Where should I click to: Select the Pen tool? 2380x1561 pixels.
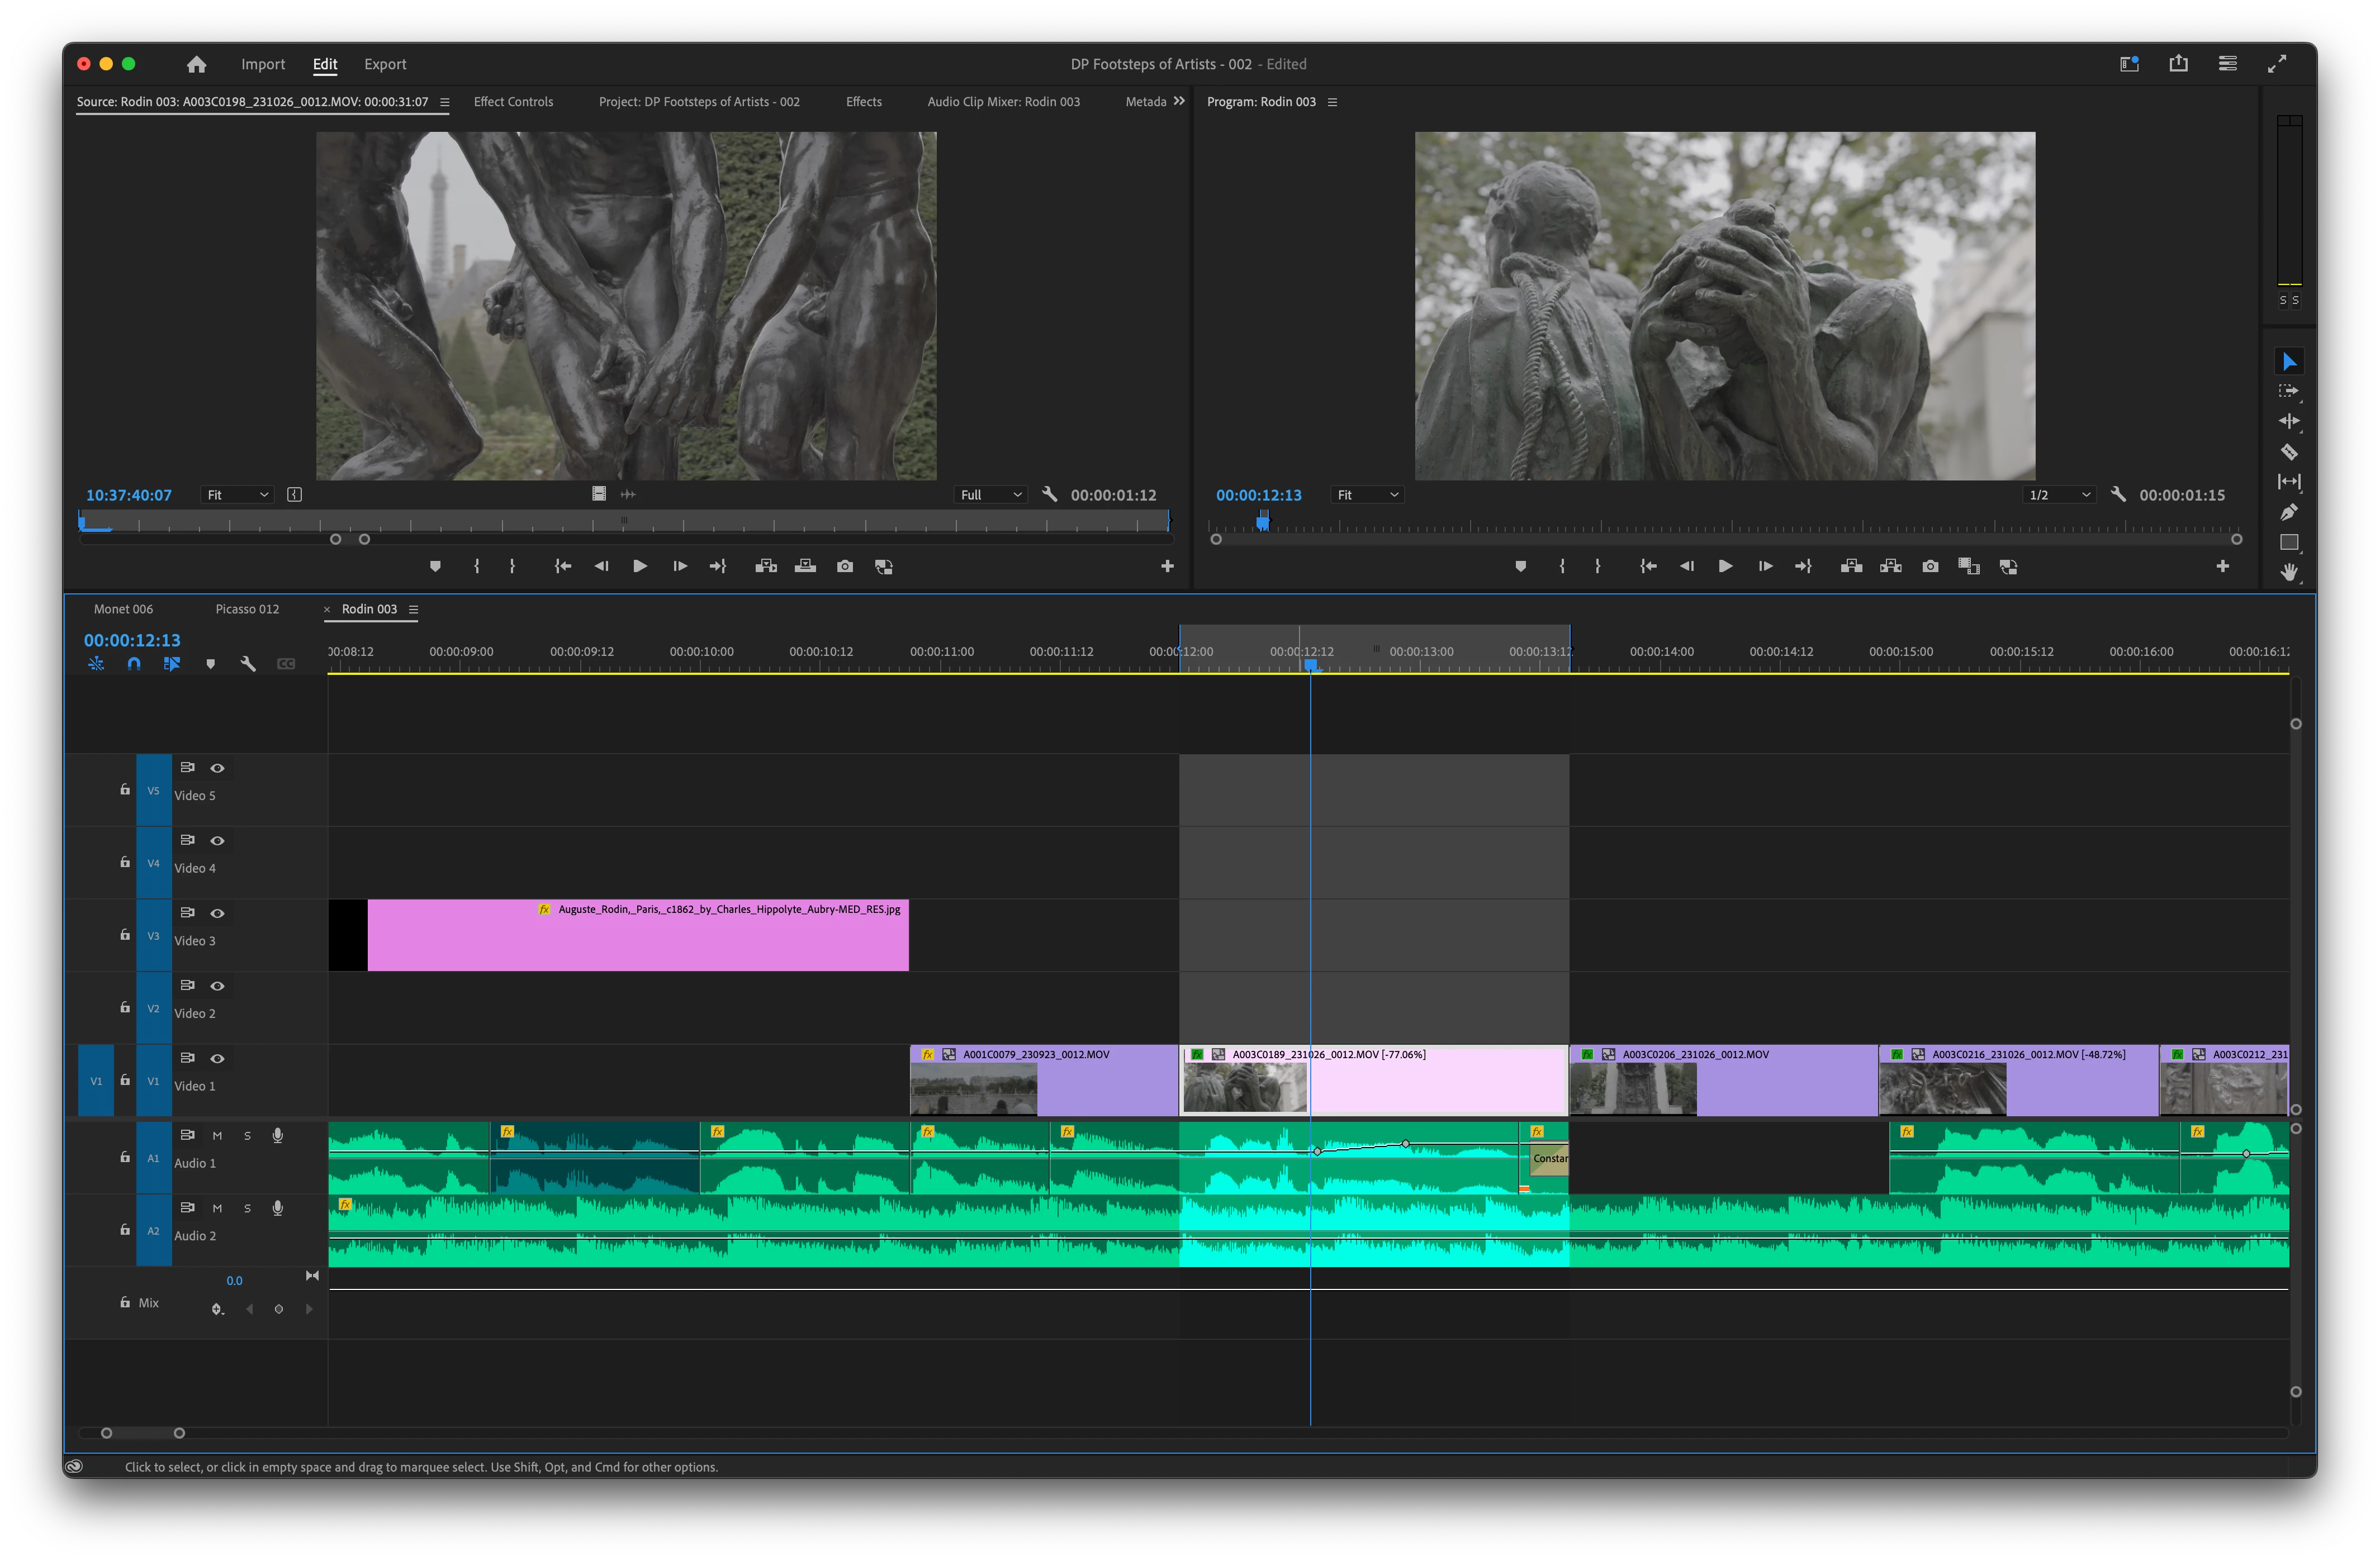pos(2288,512)
